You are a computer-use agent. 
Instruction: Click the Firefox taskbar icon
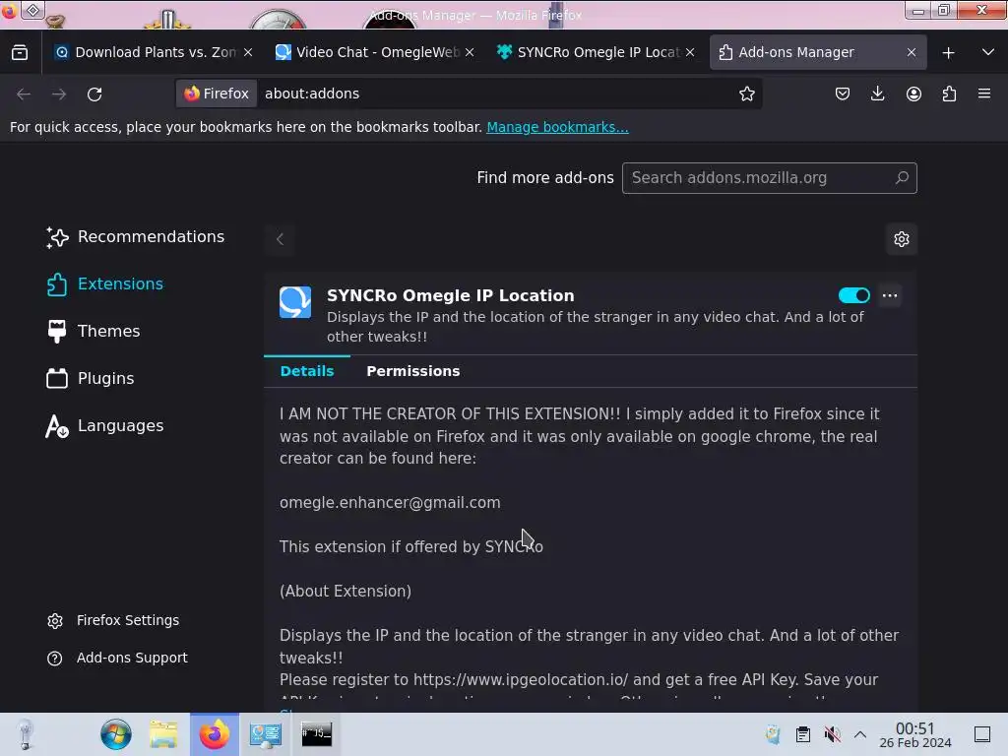click(x=214, y=734)
